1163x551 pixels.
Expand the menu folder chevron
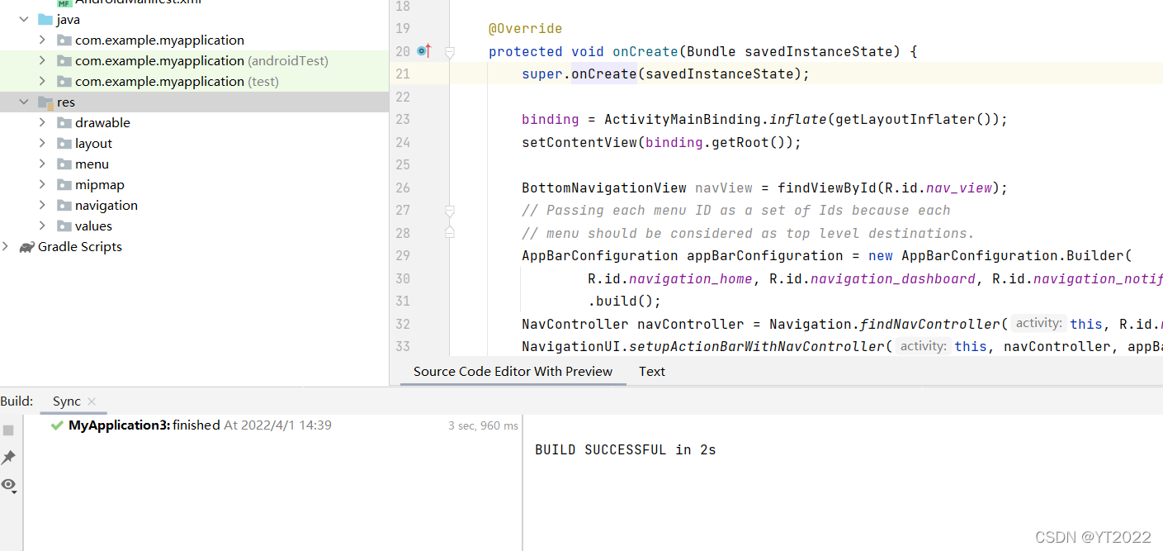(x=42, y=164)
